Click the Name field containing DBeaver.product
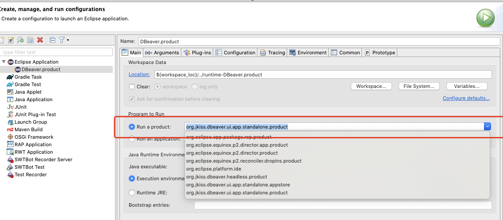The width and height of the screenshot is (503, 220). [319, 42]
